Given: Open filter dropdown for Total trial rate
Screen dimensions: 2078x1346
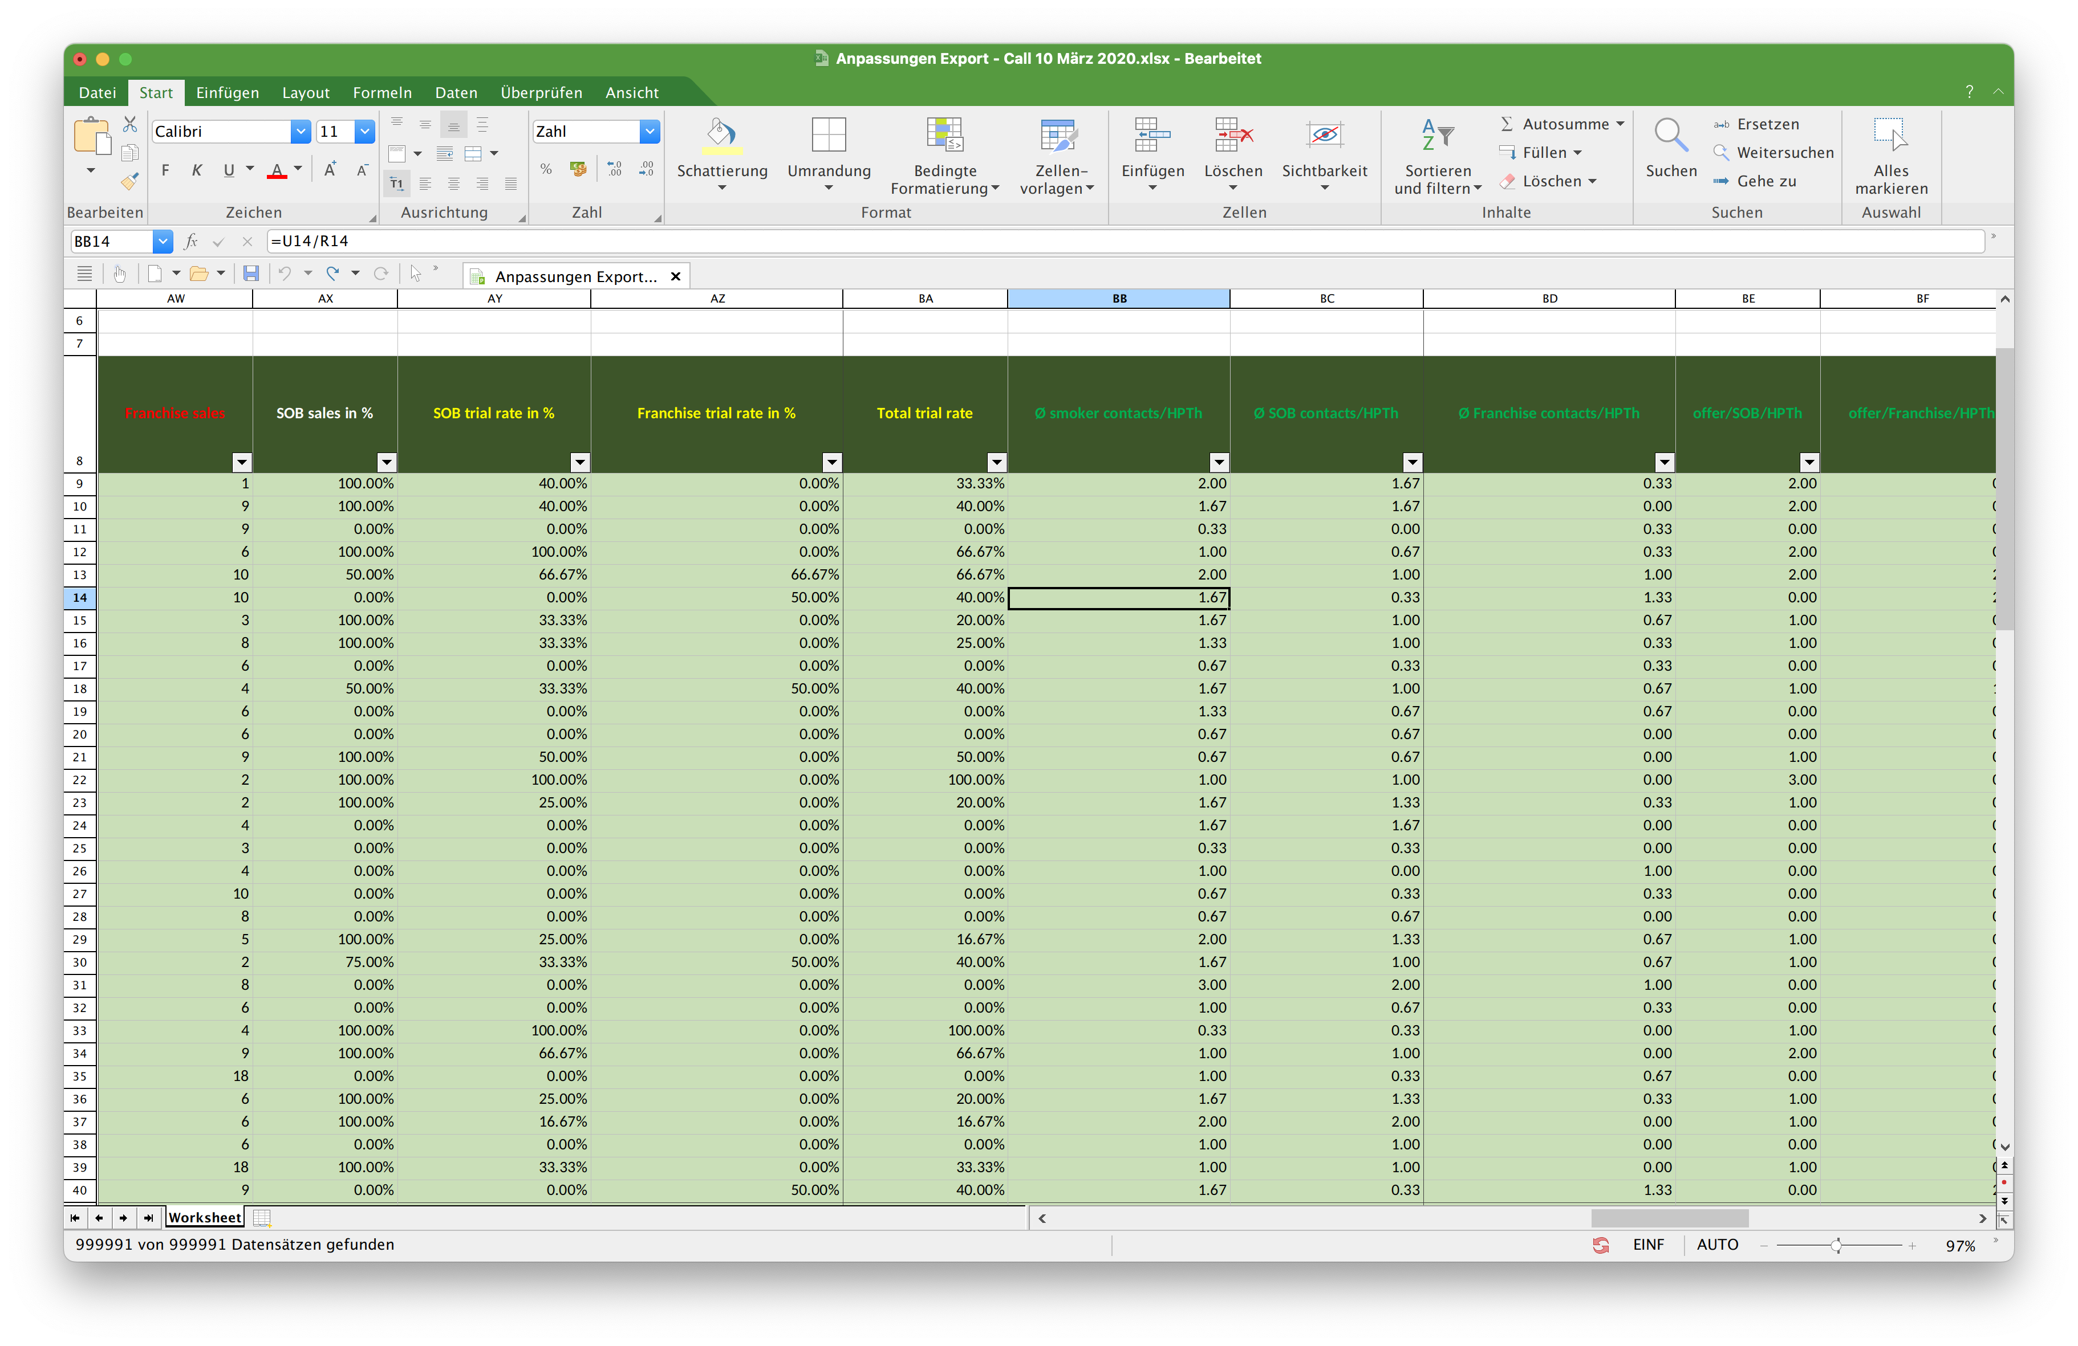Looking at the screenshot, I should (x=996, y=462).
